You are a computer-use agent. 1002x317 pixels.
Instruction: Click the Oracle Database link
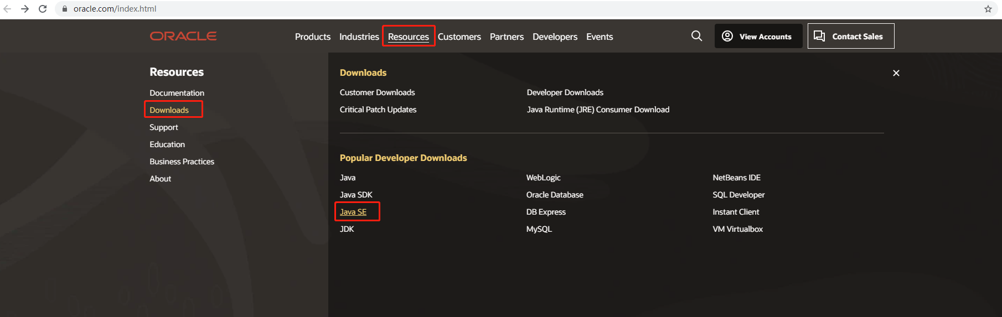555,195
